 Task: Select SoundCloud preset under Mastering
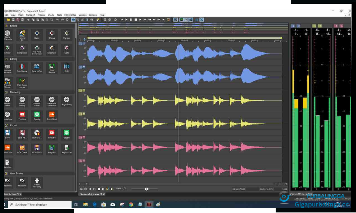[x=52, y=116]
